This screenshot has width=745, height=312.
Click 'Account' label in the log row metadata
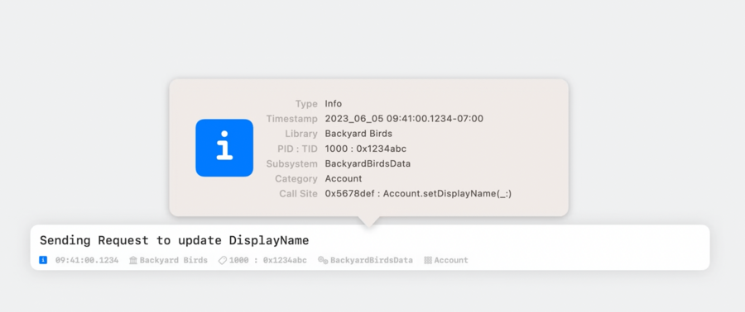tap(451, 260)
